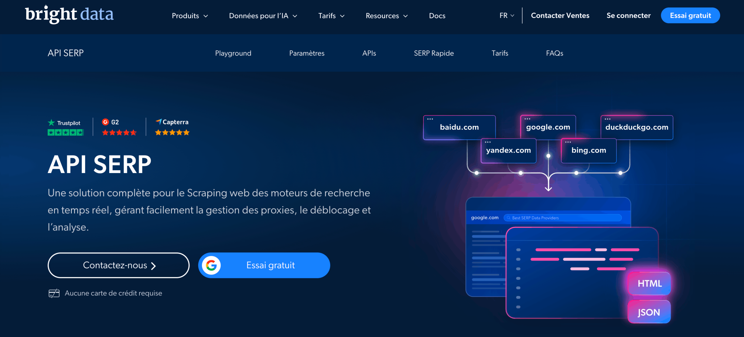Click the search icon in illustration search bar

[x=509, y=218]
